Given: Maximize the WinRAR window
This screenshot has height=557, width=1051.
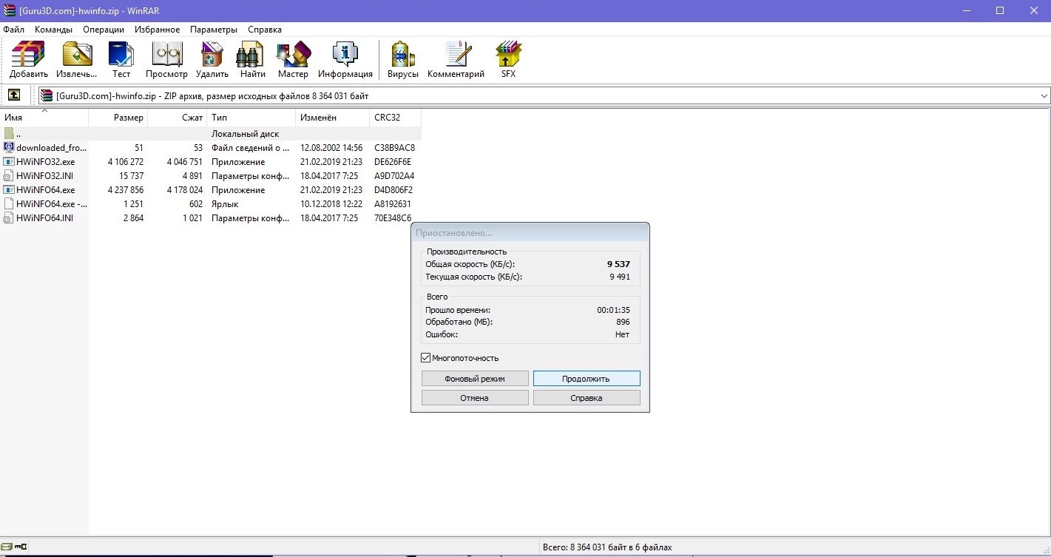Looking at the screenshot, I should (1000, 10).
